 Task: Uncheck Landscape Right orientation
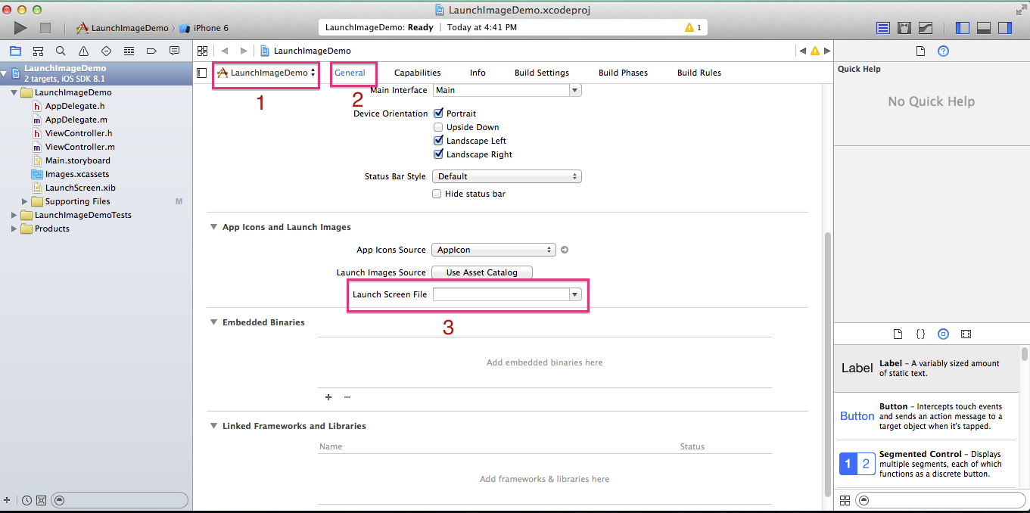point(438,154)
